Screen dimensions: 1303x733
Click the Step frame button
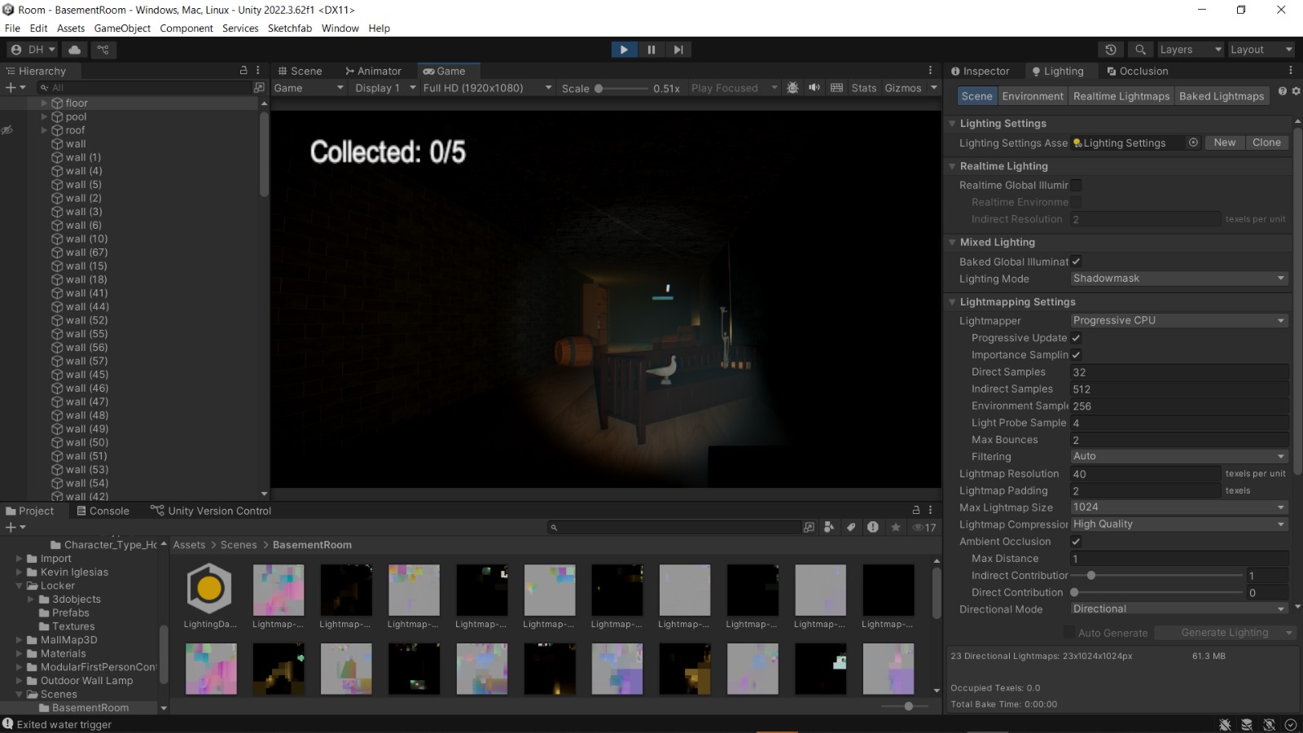click(x=678, y=50)
